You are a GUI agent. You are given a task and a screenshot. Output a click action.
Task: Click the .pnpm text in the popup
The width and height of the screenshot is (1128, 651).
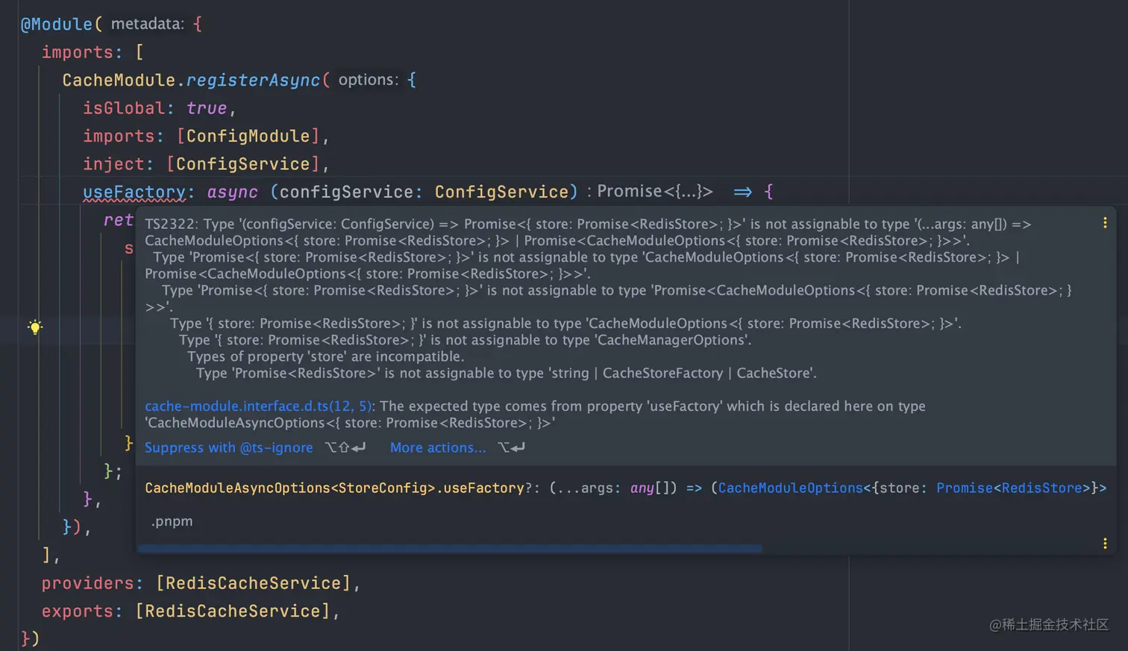(172, 521)
